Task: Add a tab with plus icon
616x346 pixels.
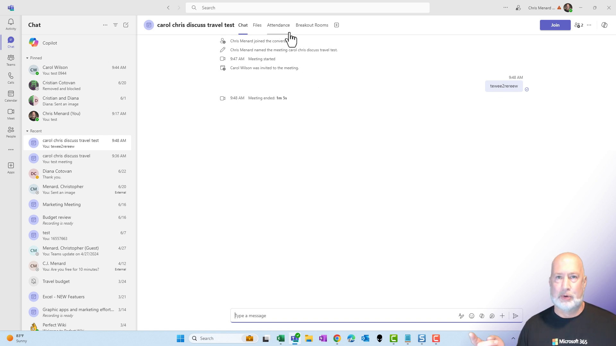Action: coord(336,25)
